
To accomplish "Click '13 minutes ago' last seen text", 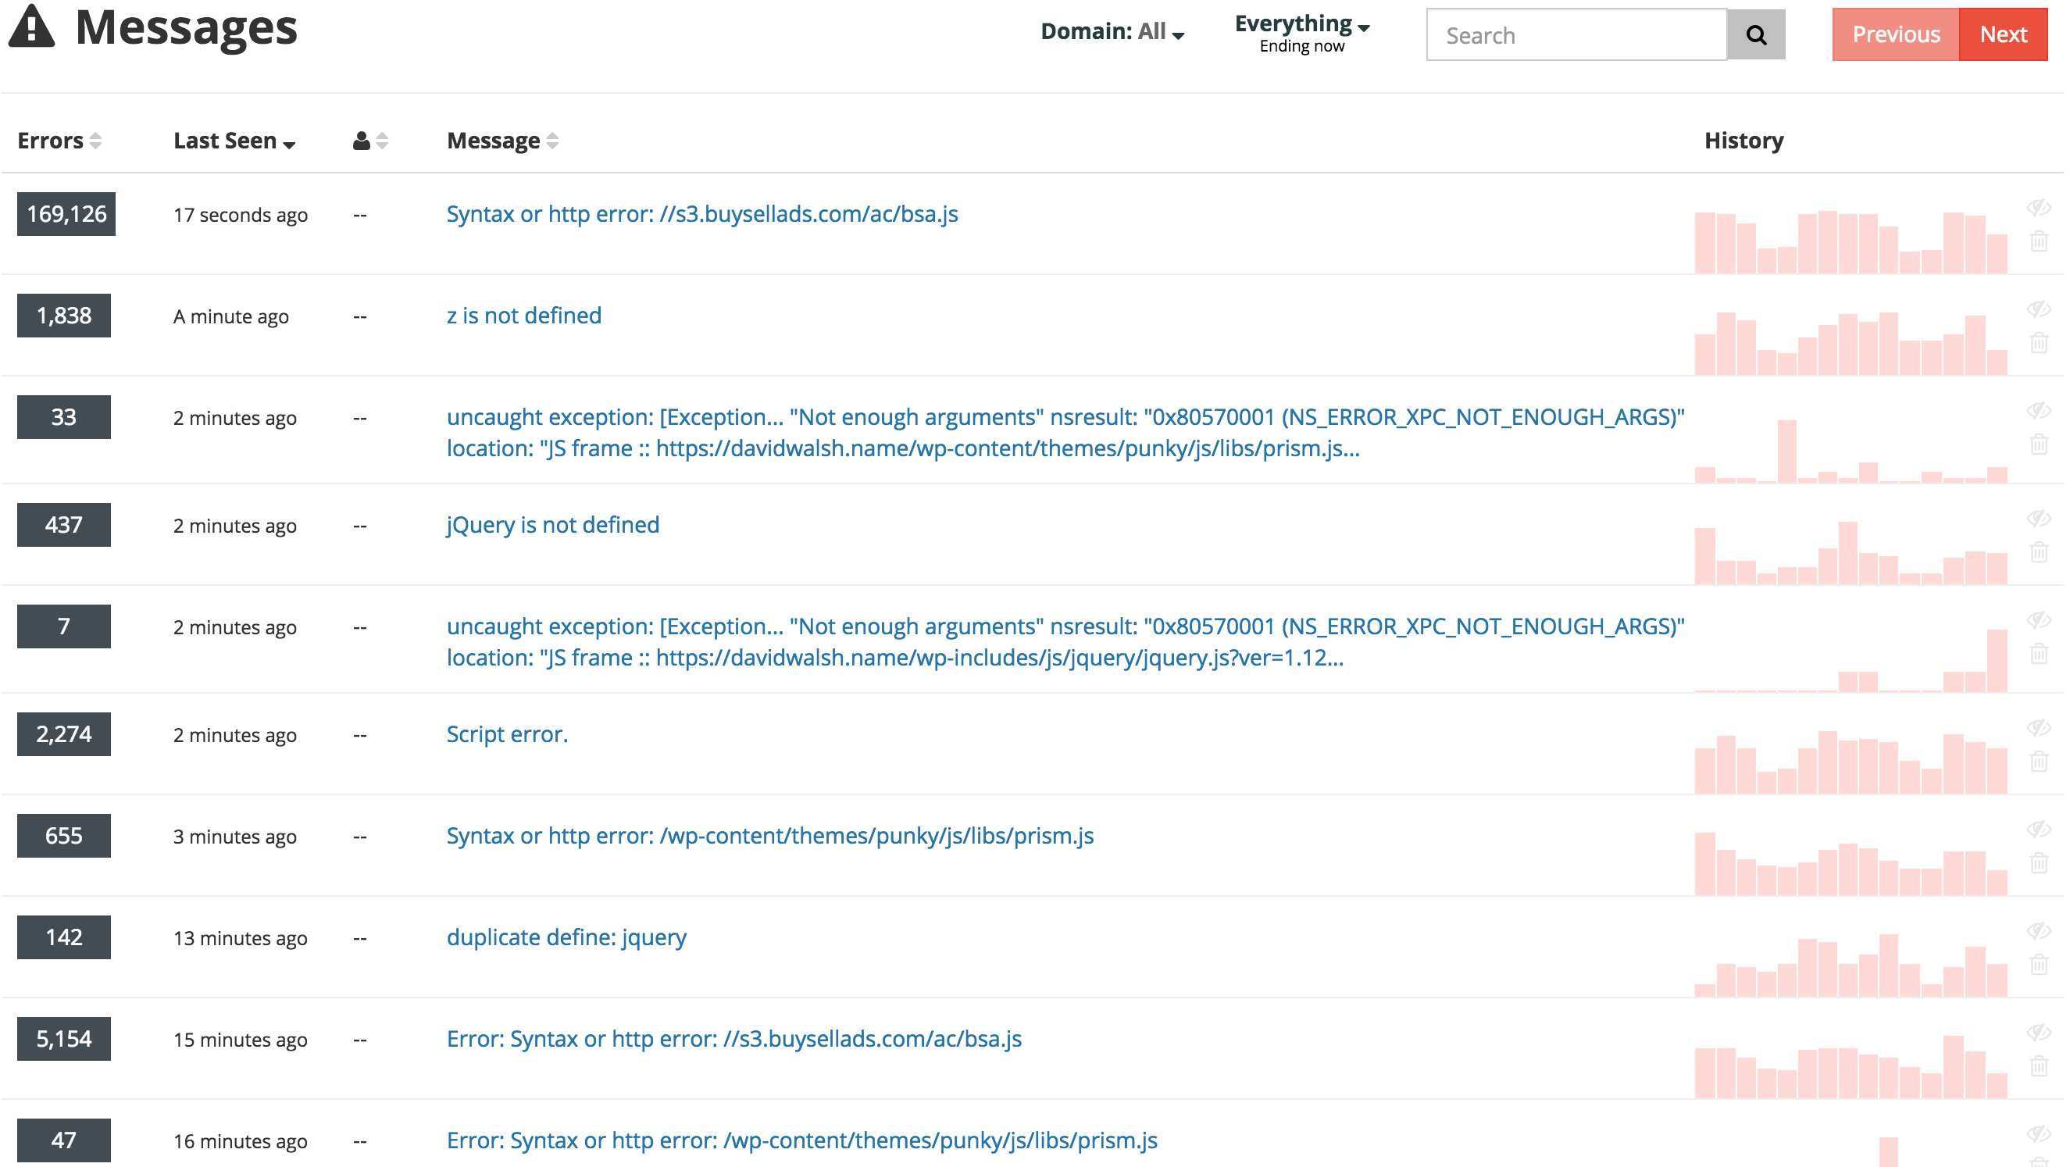I will (x=241, y=938).
